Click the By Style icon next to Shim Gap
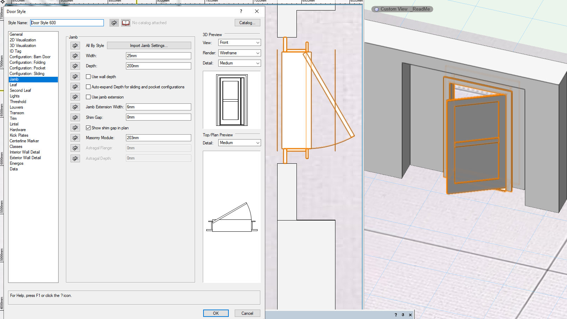The width and height of the screenshot is (567, 319). point(75,117)
